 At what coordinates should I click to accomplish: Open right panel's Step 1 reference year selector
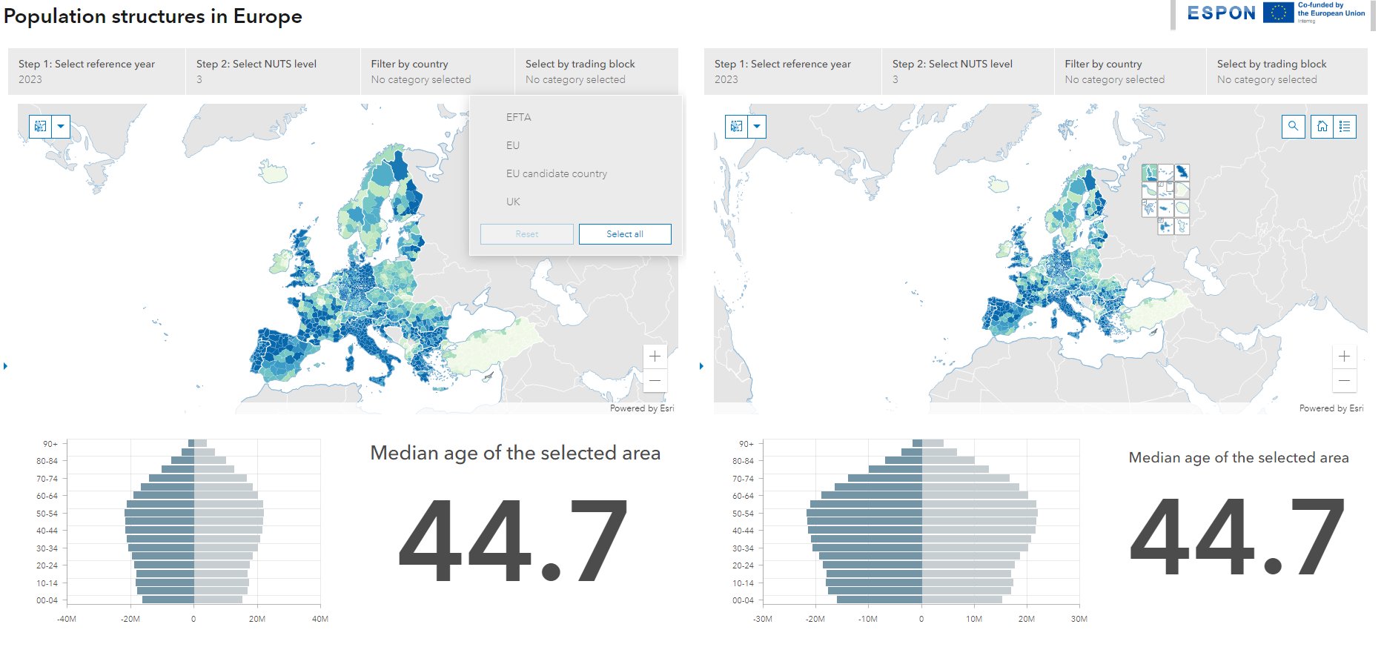(x=792, y=72)
